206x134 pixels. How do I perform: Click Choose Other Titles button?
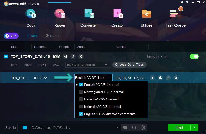(x=129, y=65)
